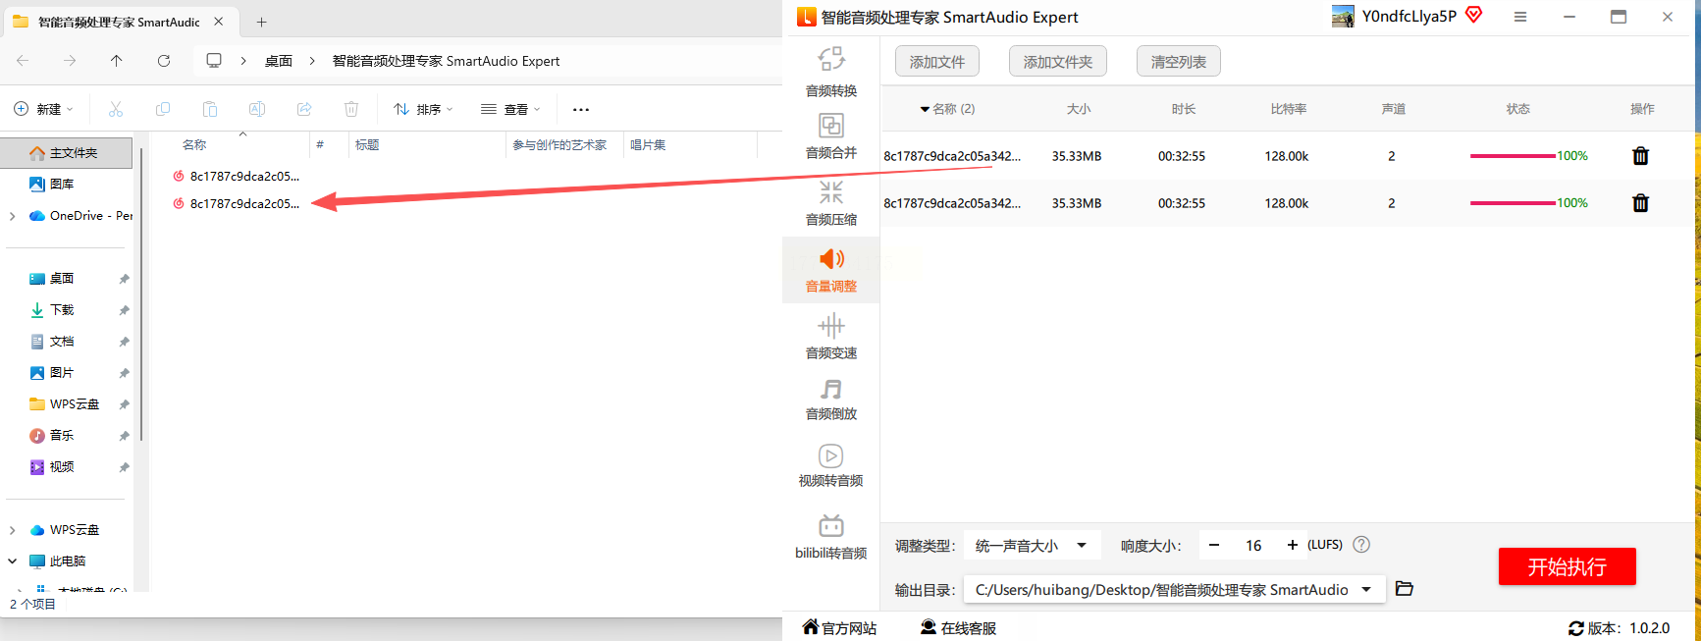Viewport: 1701px width, 641px height.
Task: Browse output folder with the folder icon
Action: [x=1405, y=589]
